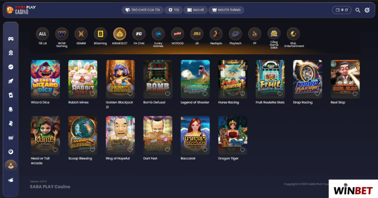This screenshot has height=198, width=378.
Task: Open the playing cards sidebar category
Action: coord(11,95)
